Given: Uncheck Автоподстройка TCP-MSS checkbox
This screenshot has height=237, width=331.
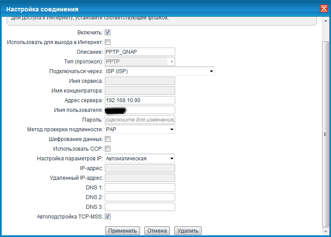Looking at the screenshot, I should (x=107, y=217).
